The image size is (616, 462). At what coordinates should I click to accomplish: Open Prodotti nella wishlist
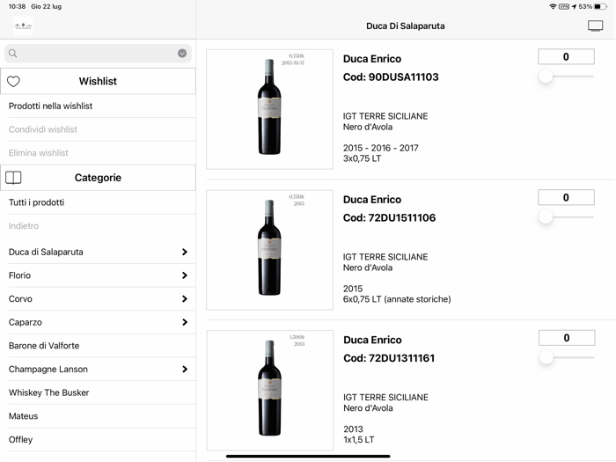[x=51, y=106]
